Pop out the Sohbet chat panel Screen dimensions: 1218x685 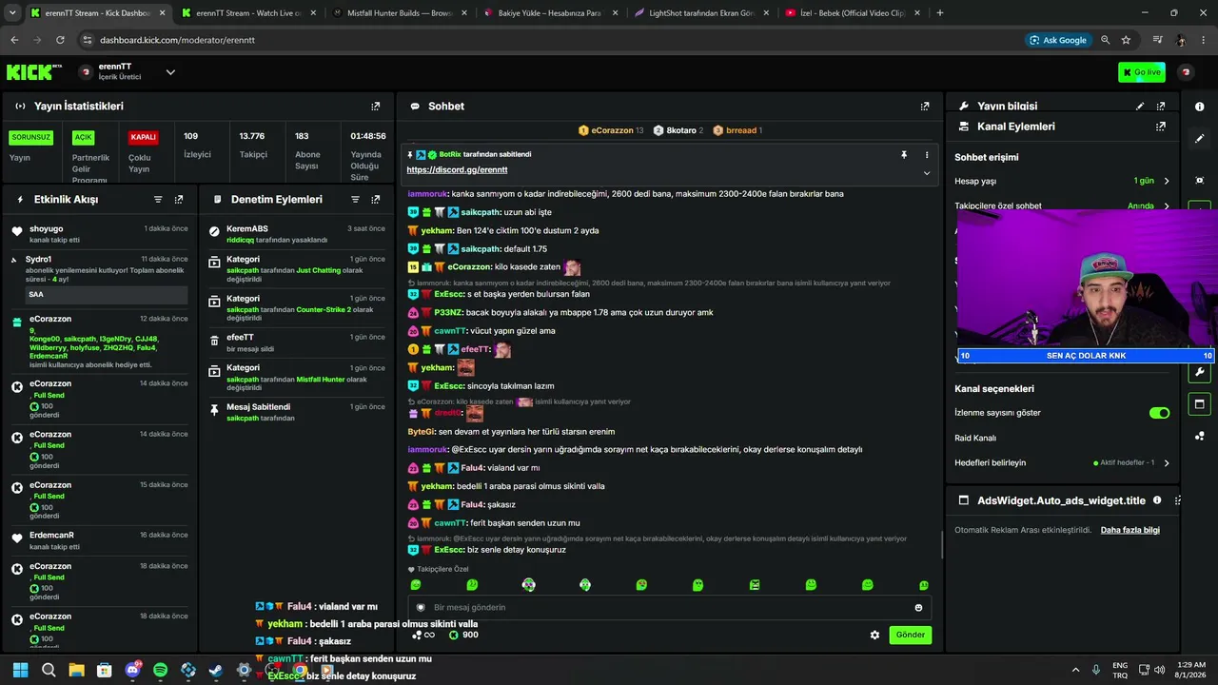(925, 107)
